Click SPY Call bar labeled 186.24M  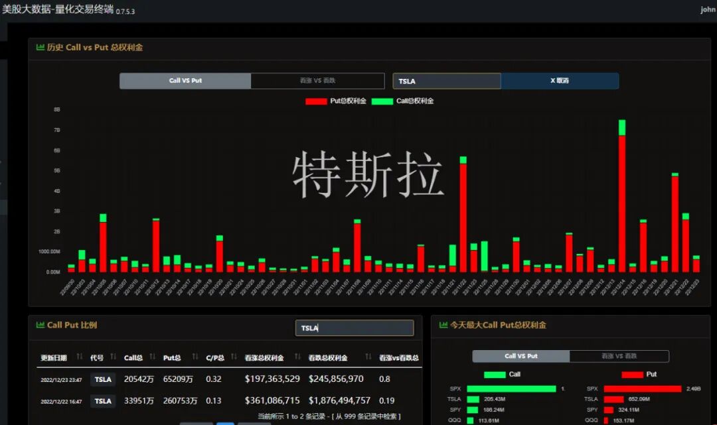[x=473, y=410]
